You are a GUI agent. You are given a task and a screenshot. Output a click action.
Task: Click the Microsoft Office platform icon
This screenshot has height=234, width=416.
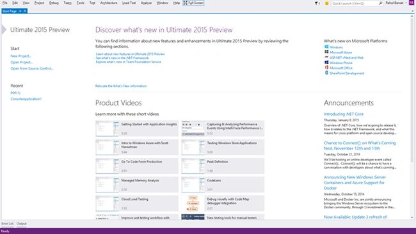[326, 68]
